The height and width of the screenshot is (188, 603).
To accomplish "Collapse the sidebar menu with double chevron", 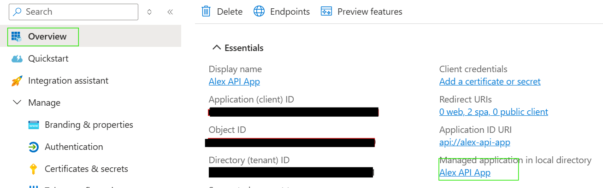I will (x=170, y=12).
